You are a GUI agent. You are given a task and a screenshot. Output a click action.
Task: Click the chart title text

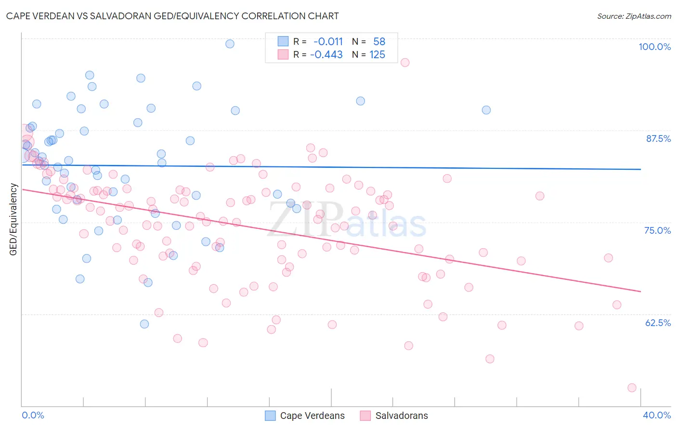point(172,16)
